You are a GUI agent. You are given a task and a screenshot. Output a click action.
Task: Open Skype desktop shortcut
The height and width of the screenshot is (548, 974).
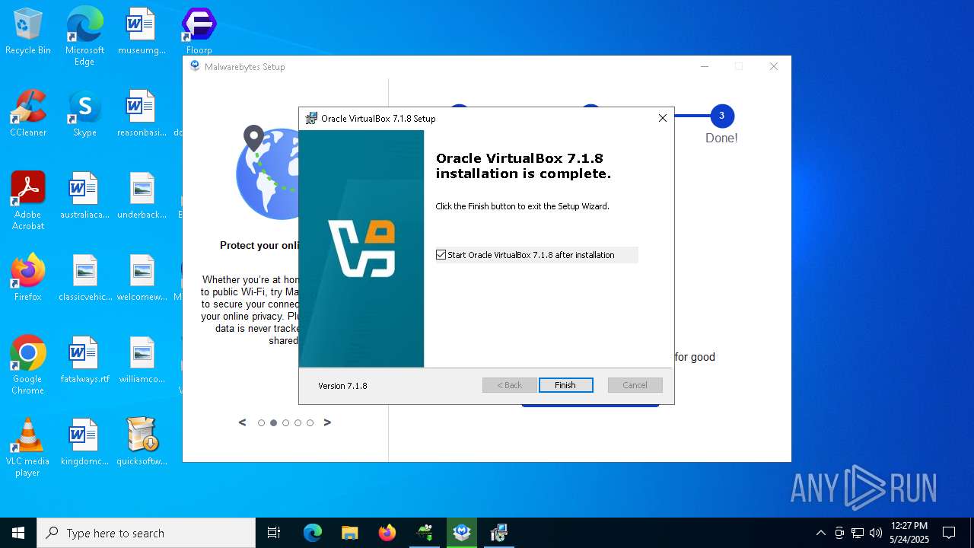84,113
